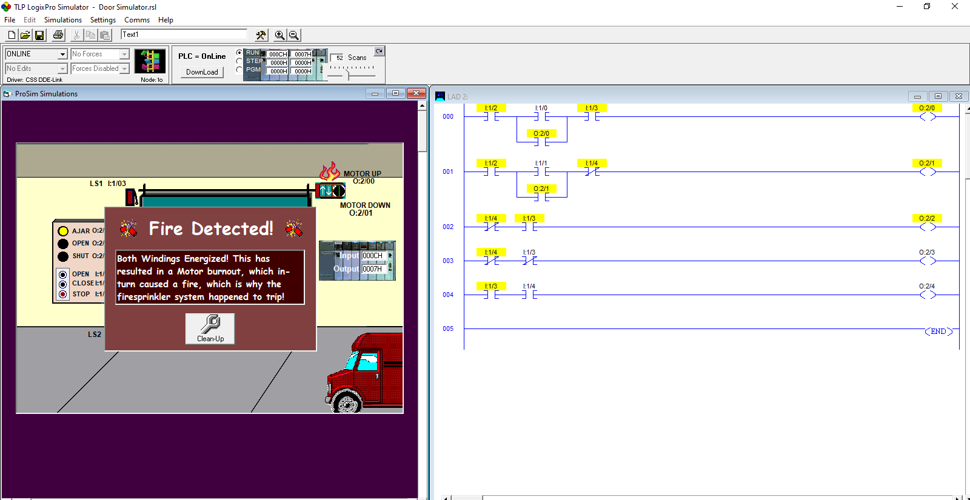The width and height of the screenshot is (970, 500).
Task: Open the No Edits dropdown
Action: pyautogui.click(x=62, y=69)
